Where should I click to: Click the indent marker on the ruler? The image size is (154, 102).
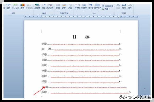tap(41, 17)
